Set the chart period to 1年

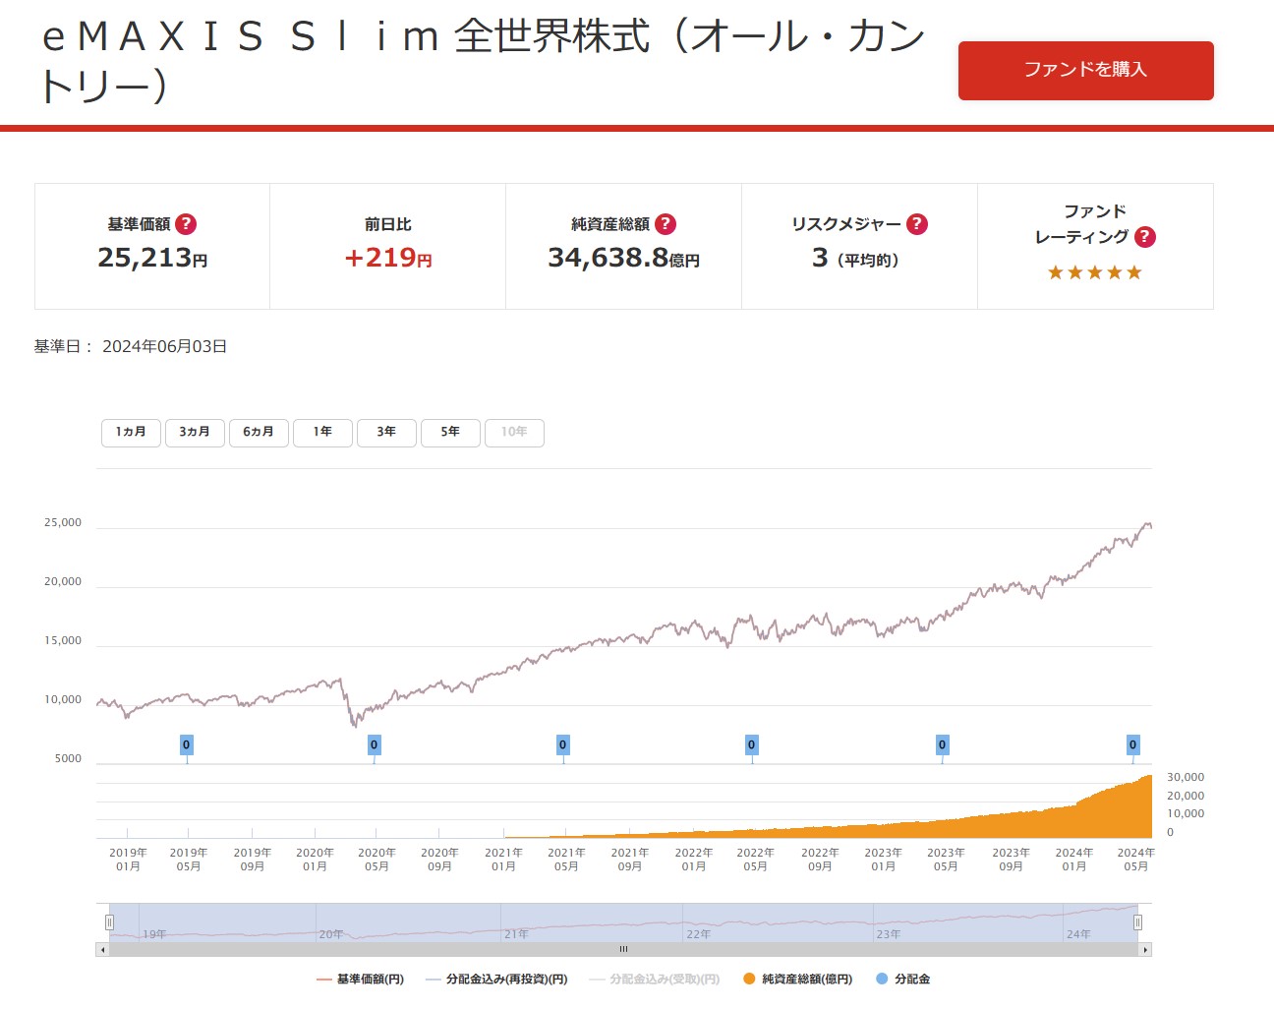322,433
